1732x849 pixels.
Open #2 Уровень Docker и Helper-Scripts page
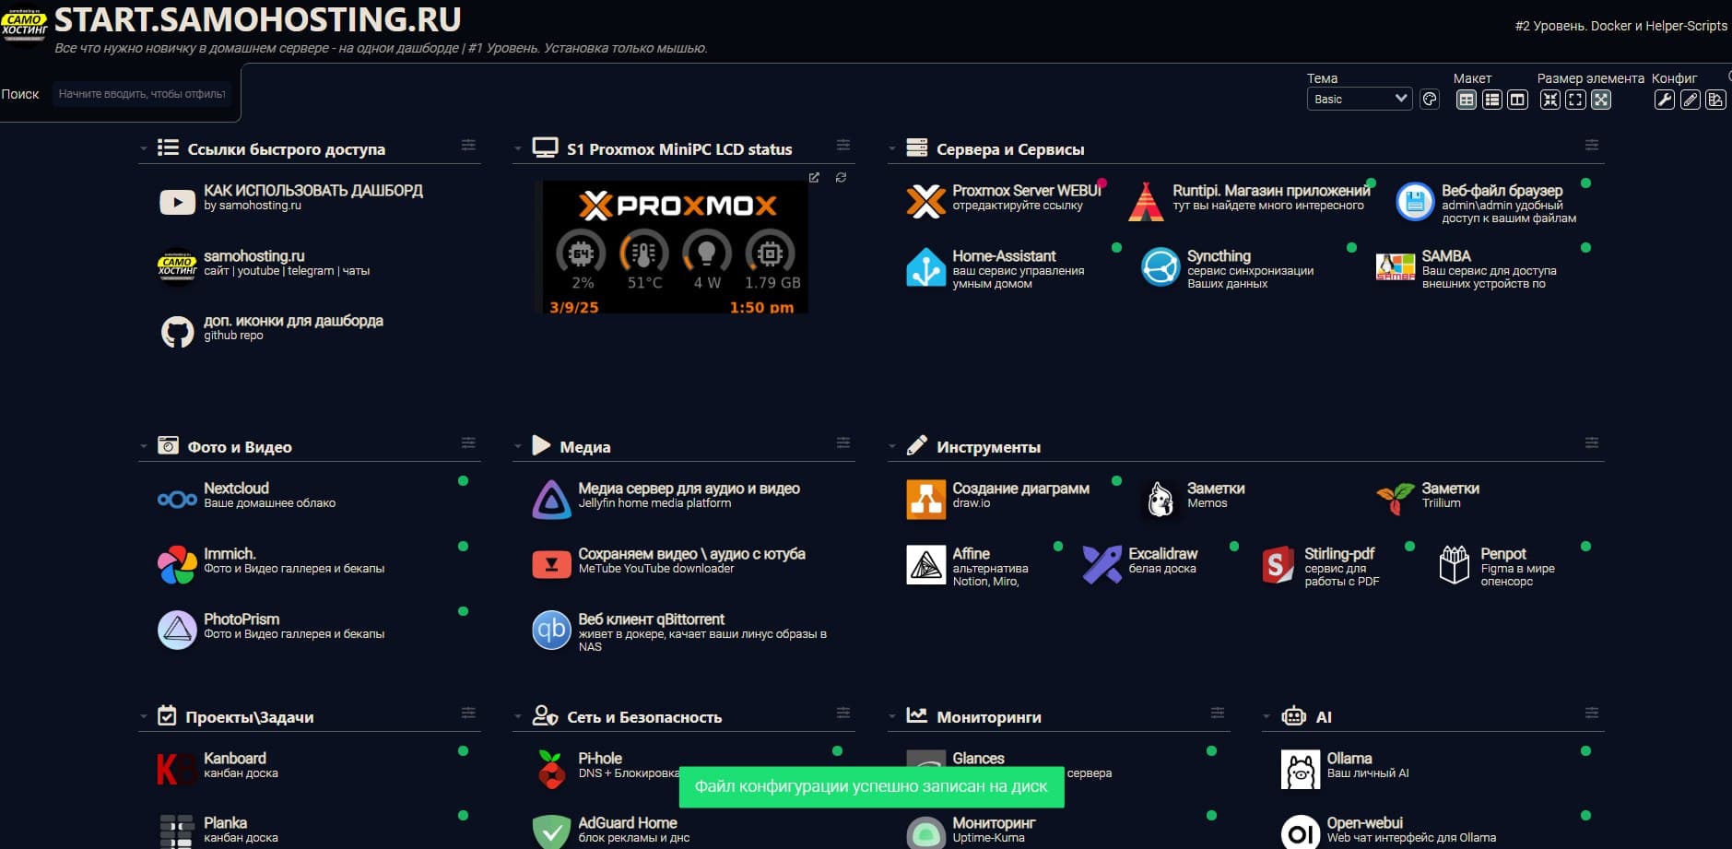[x=1620, y=26]
